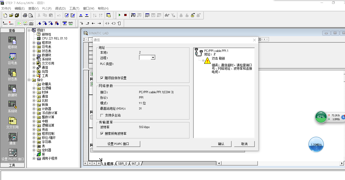Insert a coil from the toolbar
Viewport: 345px width, 180px height.
113,23
